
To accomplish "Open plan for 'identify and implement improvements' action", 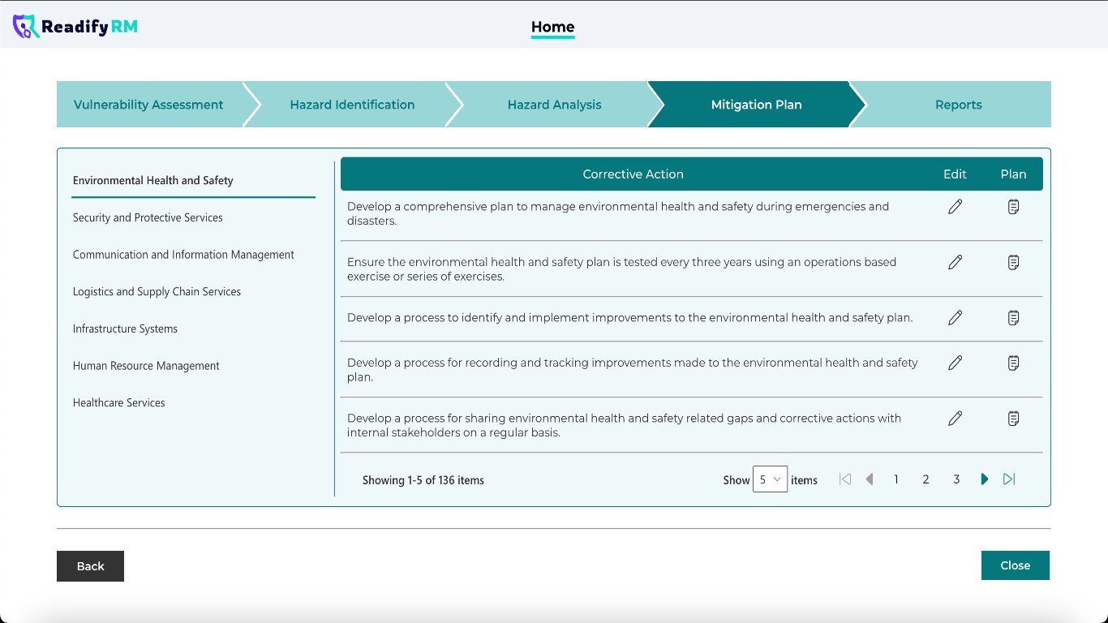I will pos(1013,318).
